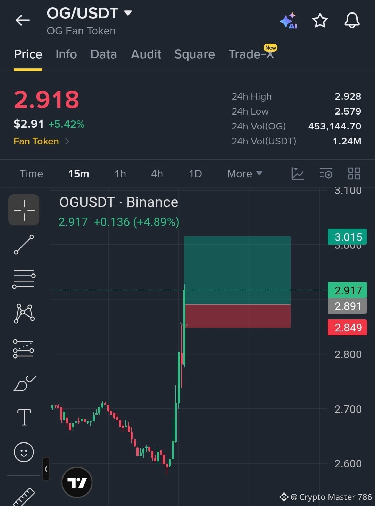Select the brush drawing tool
Screen dimensions: 375x506
pos(24,383)
